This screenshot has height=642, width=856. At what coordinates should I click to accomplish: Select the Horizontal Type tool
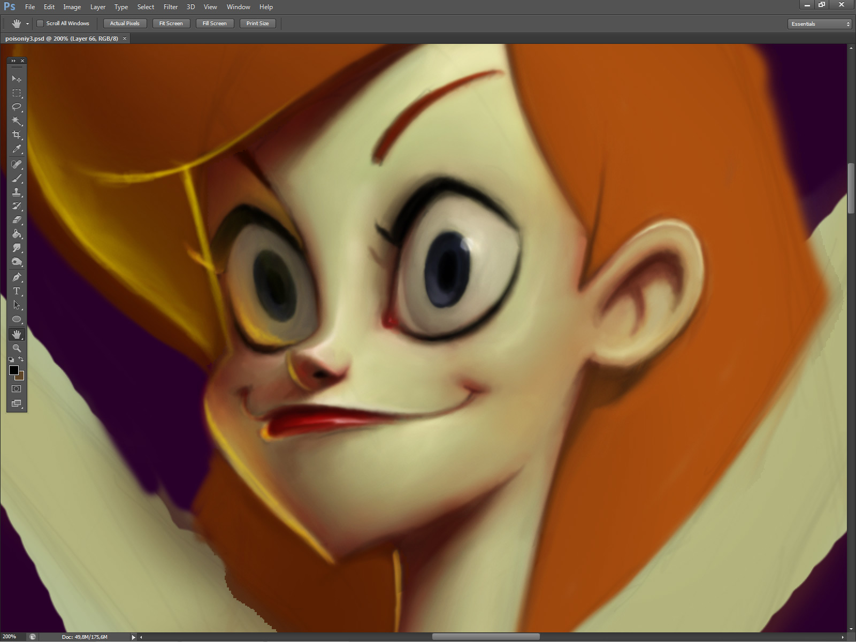(x=17, y=291)
